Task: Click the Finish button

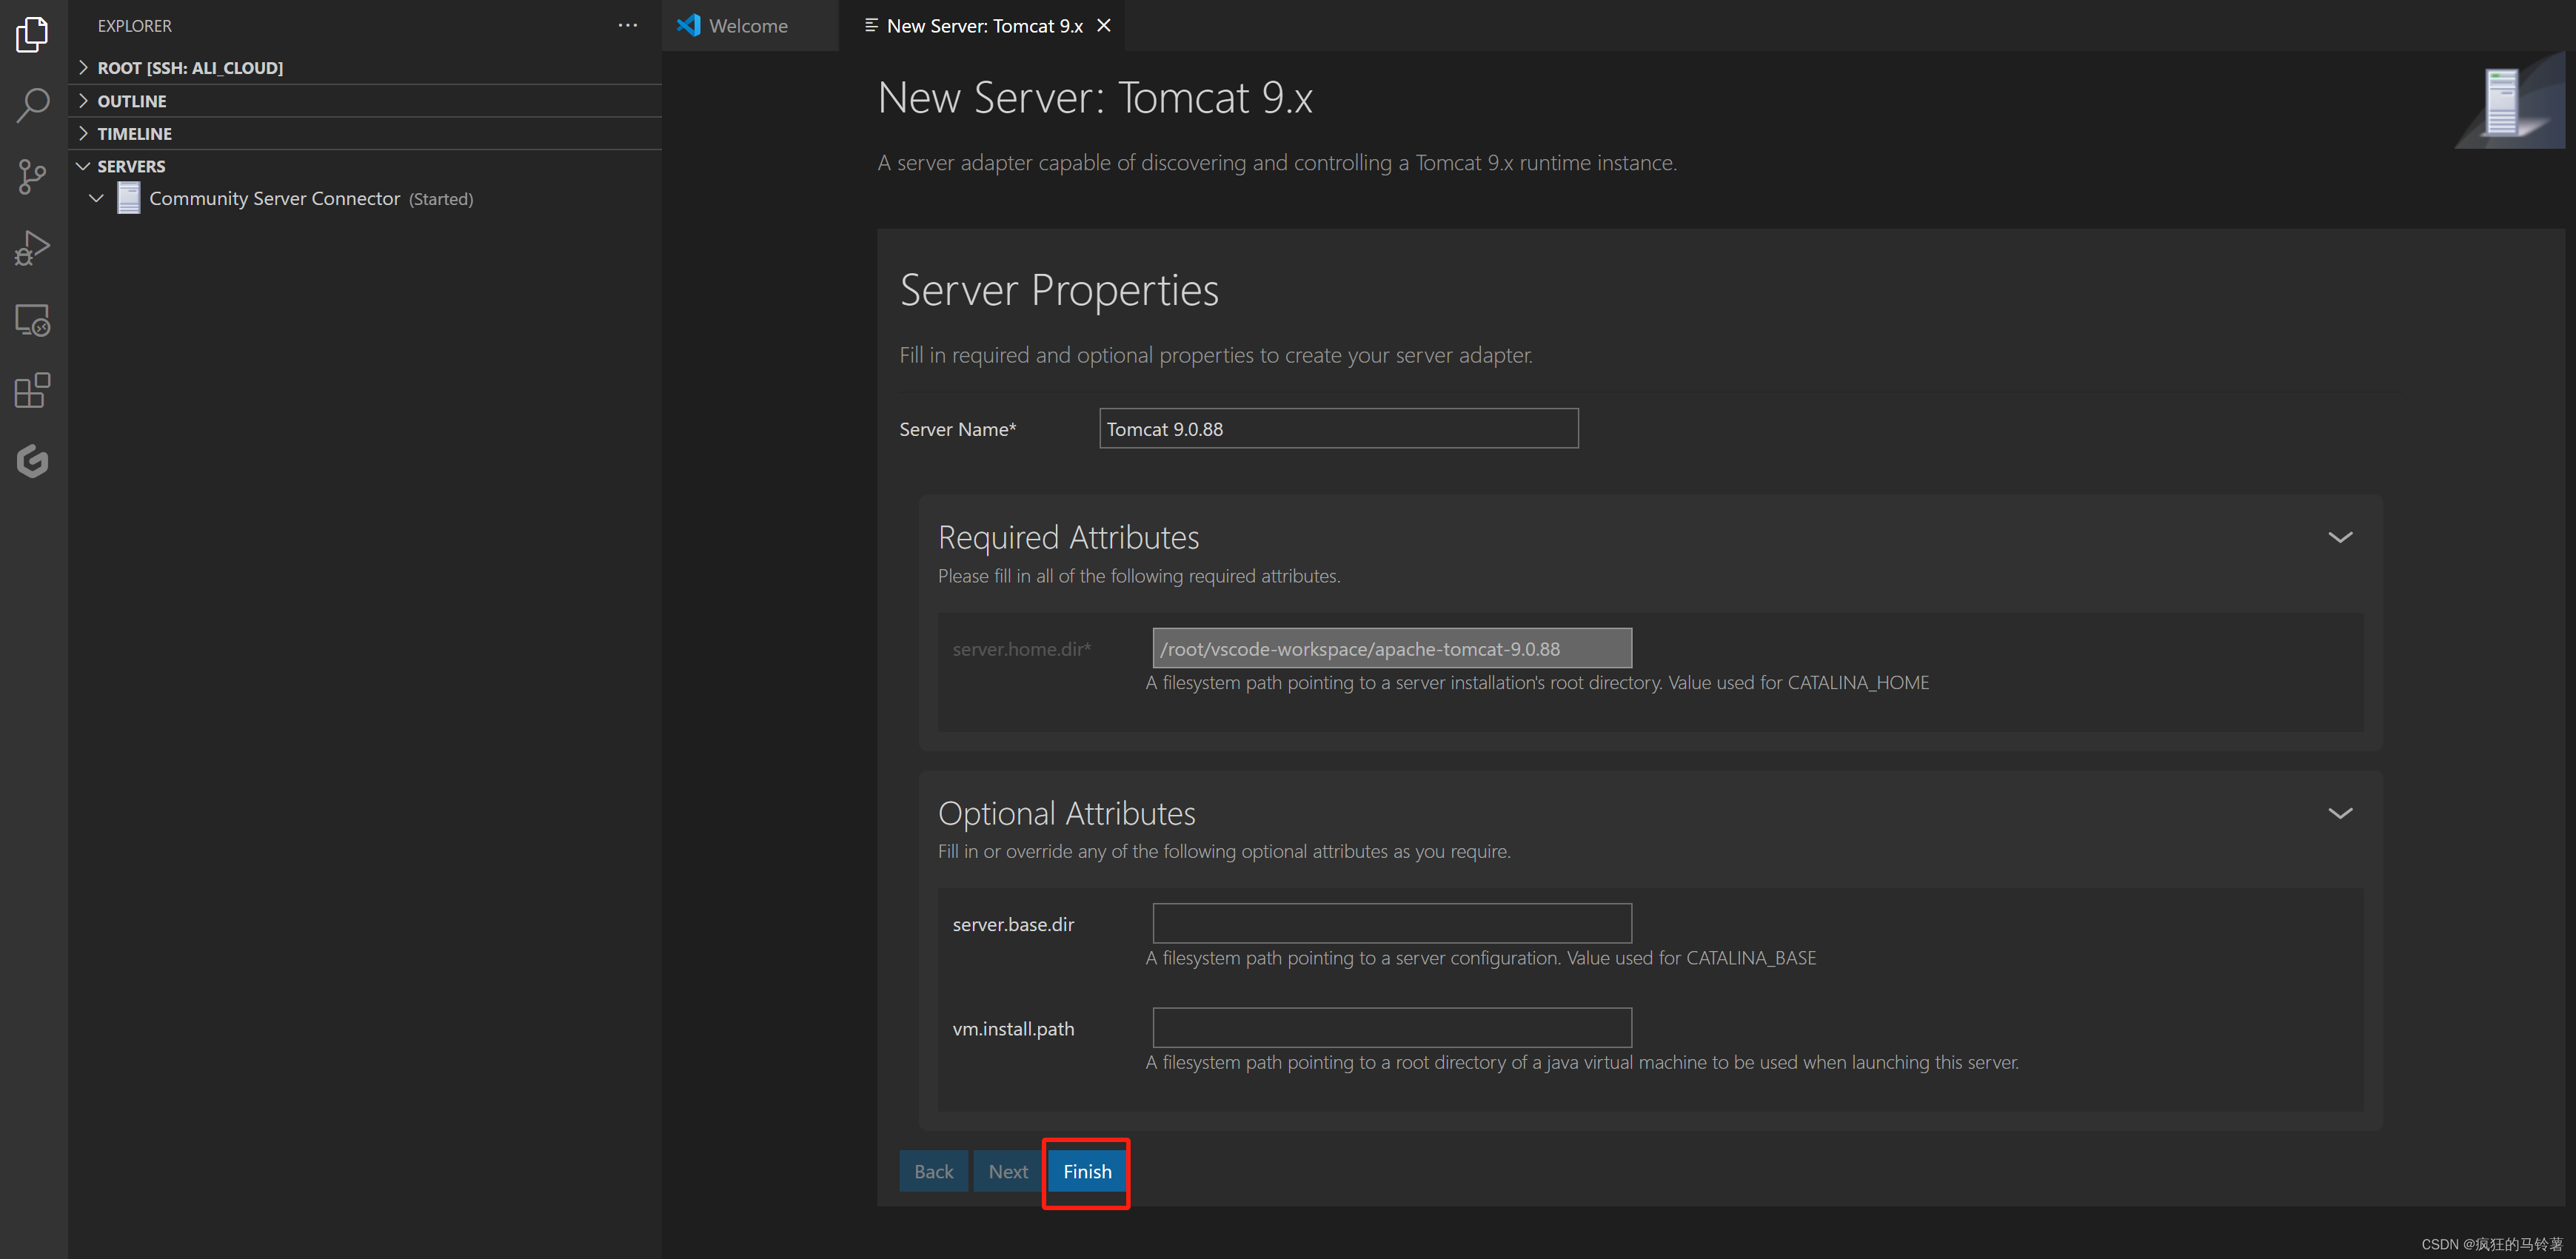Action: (x=1086, y=1171)
